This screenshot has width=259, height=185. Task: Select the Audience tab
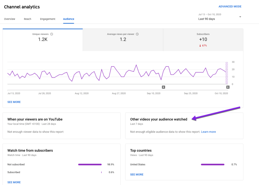point(69,19)
